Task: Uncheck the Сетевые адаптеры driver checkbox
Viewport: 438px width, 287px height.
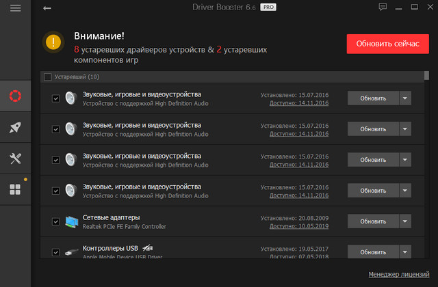Action: point(56,221)
